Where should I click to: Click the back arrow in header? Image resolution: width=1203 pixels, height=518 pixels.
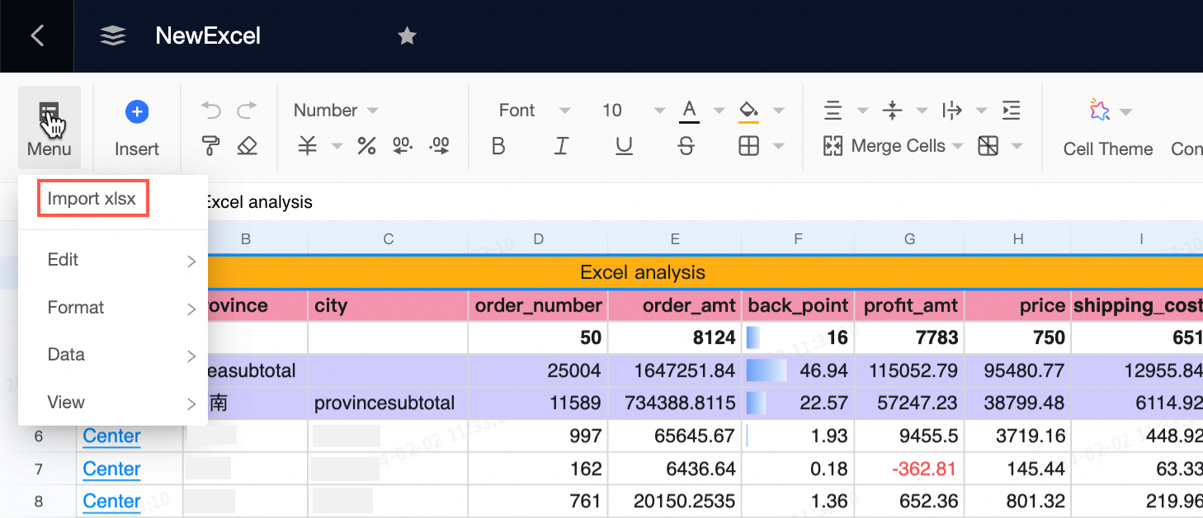[x=37, y=35]
